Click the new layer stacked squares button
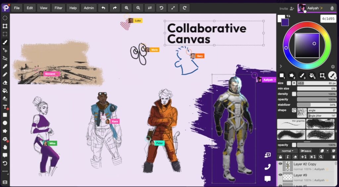 [322, 151]
